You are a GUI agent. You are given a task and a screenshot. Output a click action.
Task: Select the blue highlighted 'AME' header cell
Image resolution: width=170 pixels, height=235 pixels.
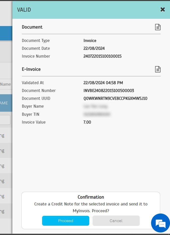(x=6, y=103)
